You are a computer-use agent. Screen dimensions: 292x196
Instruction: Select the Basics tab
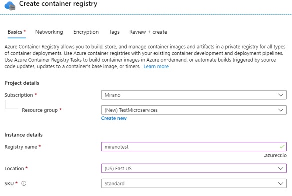(x=17, y=32)
